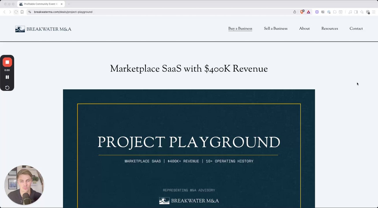Click the Project Playground cover image
The height and width of the screenshot is (208, 378).
coord(189,148)
